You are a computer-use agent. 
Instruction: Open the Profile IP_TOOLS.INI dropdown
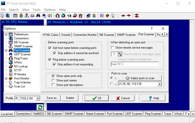pos(38,98)
